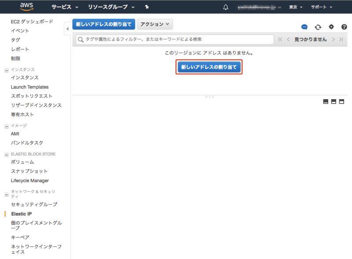Open the サポート support menu
The width and height of the screenshot is (352, 259).
coord(321,7)
